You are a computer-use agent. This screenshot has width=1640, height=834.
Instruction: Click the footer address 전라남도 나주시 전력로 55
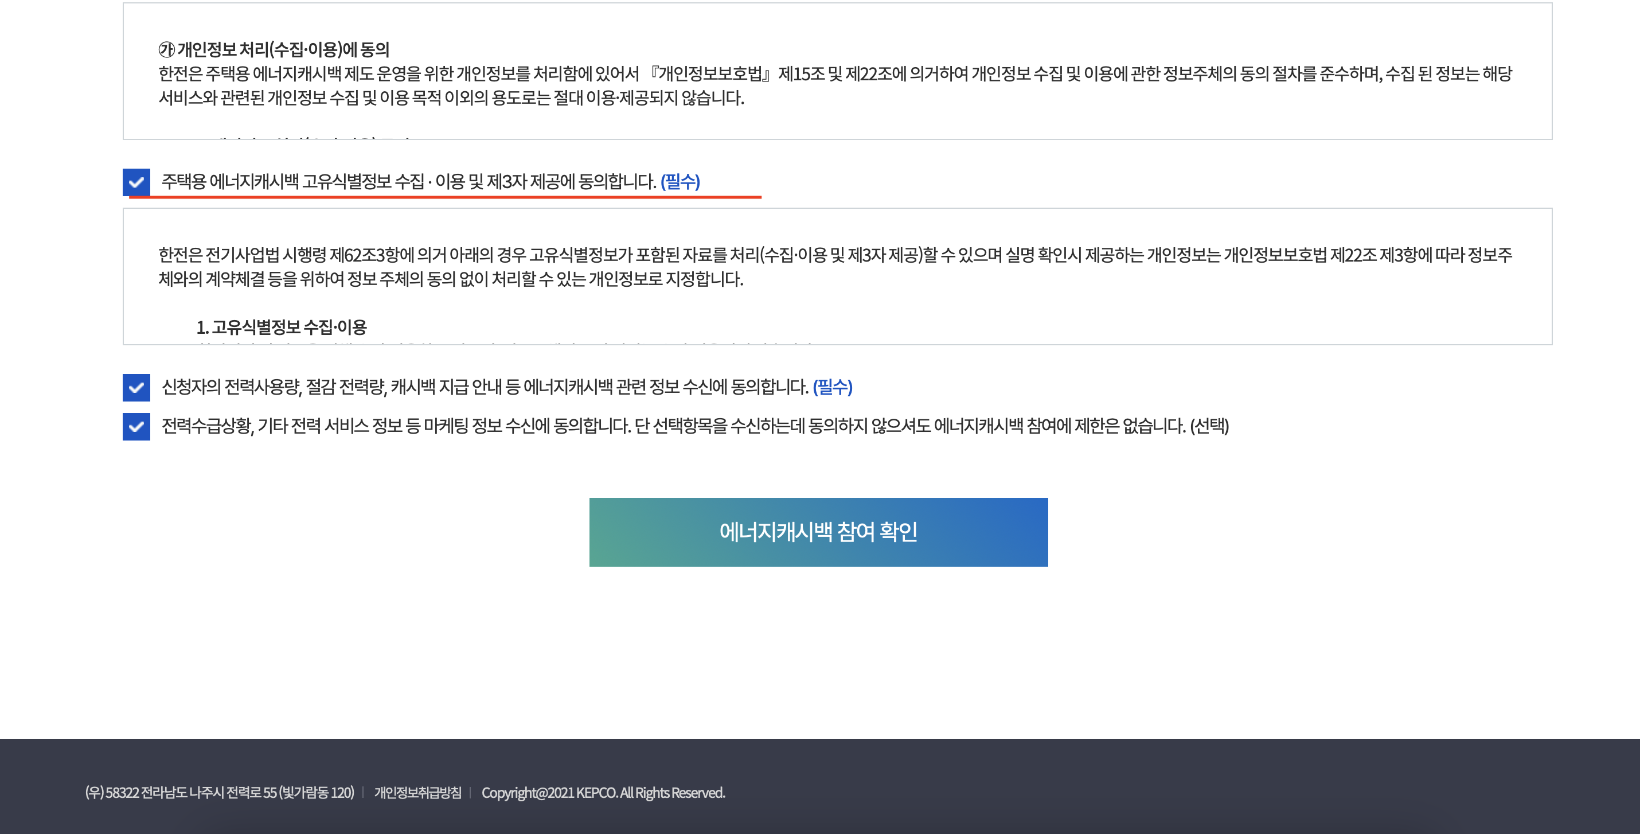coord(220,793)
